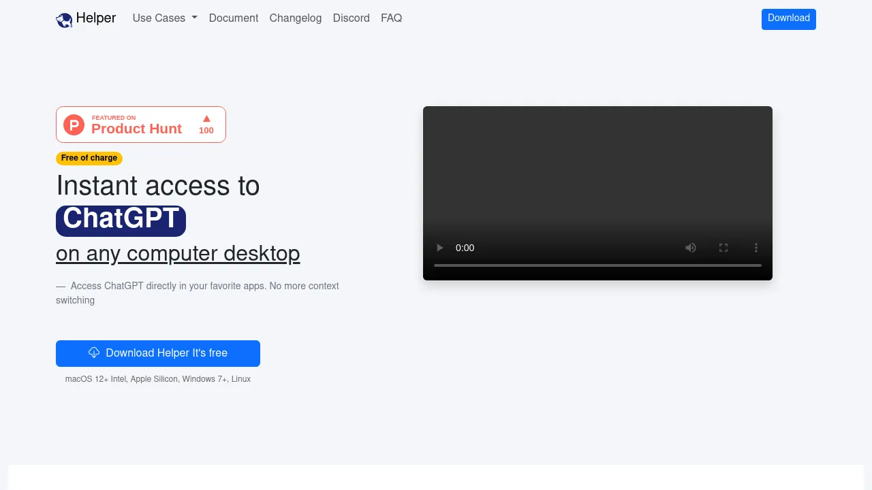This screenshot has height=490, width=872.
Task: Click 'on any computer desktop' underlined text
Action: (178, 253)
